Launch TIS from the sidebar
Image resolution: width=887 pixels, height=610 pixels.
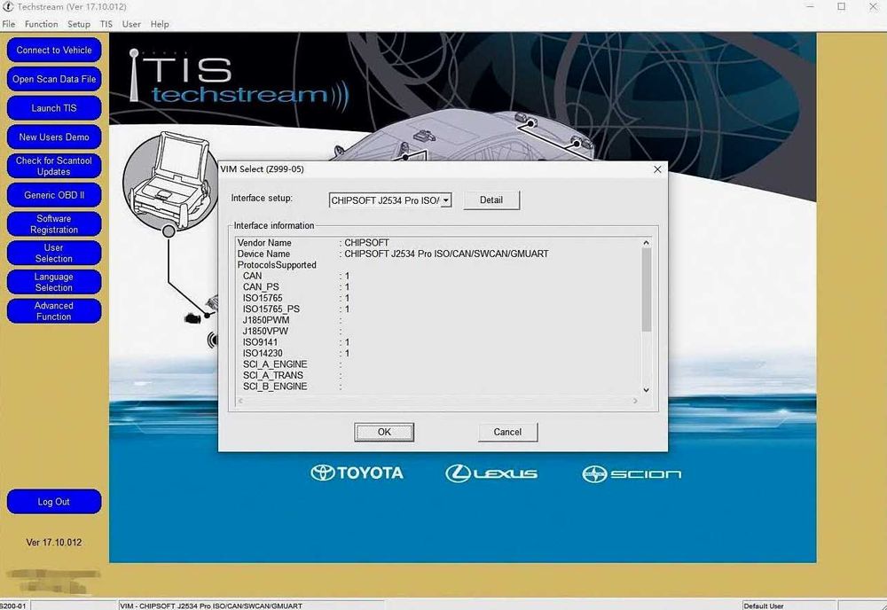(x=54, y=108)
